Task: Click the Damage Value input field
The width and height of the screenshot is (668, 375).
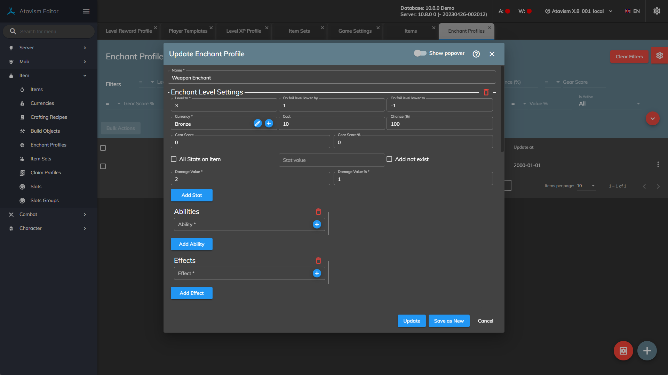Action: click(250, 179)
